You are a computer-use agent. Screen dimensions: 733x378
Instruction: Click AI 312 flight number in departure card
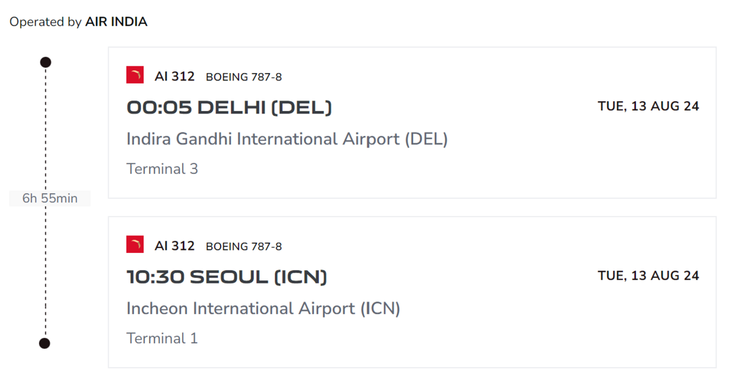tap(175, 76)
